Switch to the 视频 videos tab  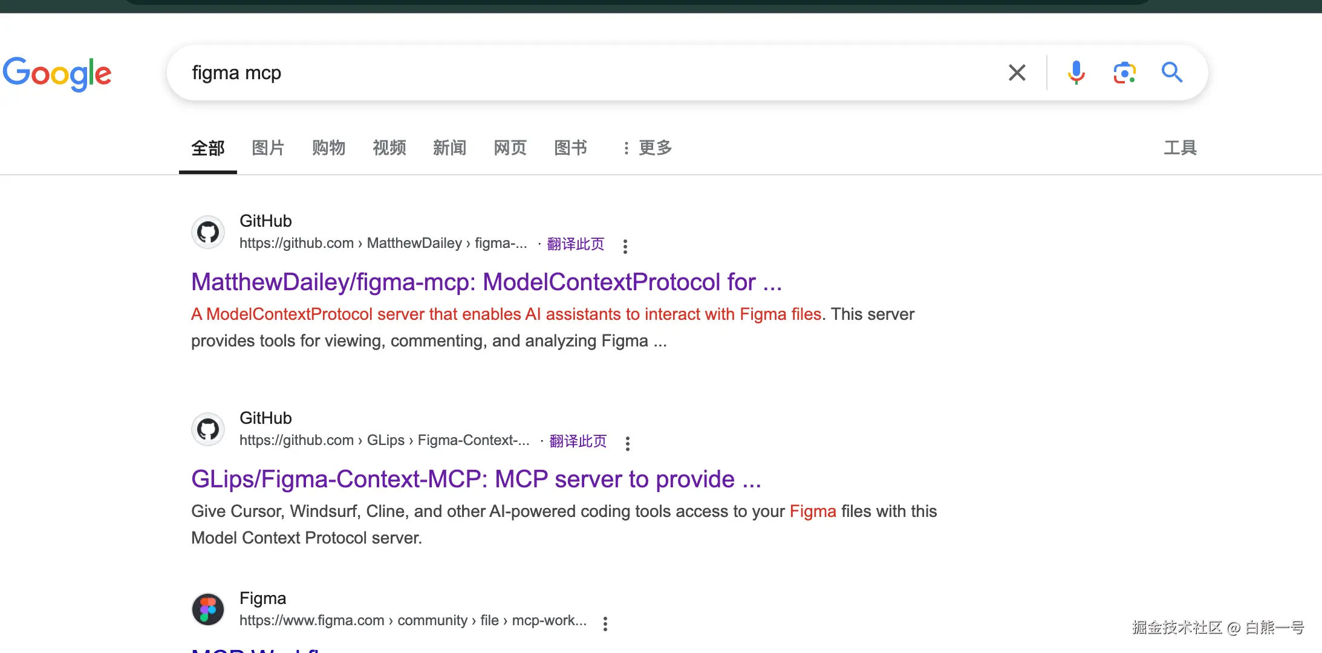389,148
